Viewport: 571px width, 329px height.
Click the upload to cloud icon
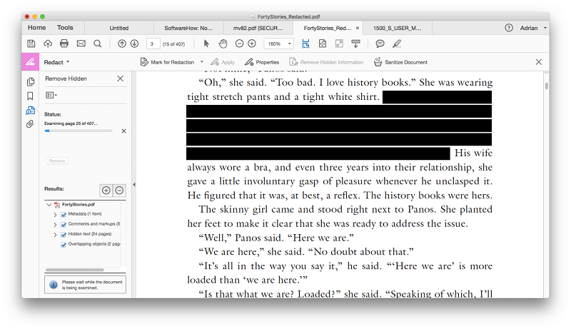pyautogui.click(x=48, y=44)
